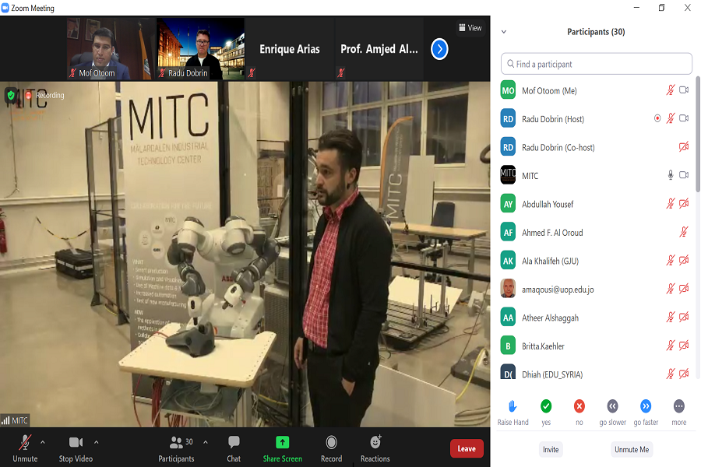
Task: Click Radu Dobrin (Host) muted mic icon
Action: coord(670,118)
